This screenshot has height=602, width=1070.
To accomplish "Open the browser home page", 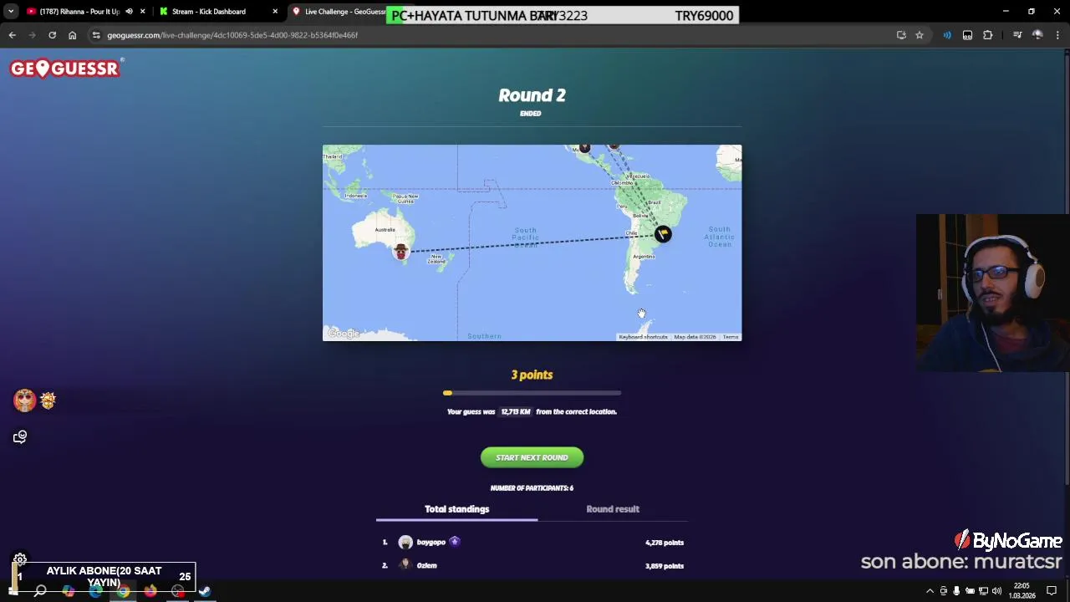I will pyautogui.click(x=72, y=35).
